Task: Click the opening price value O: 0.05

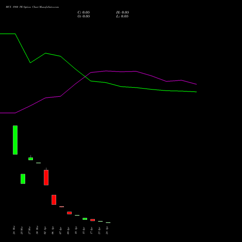Action: (x=84, y=16)
